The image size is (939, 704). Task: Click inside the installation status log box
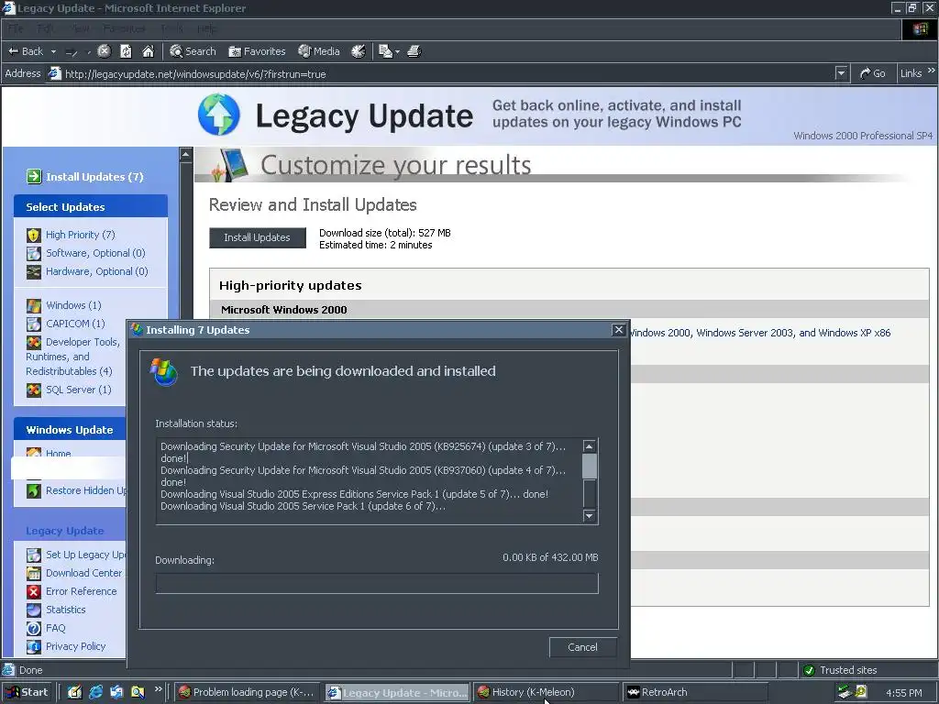point(369,481)
